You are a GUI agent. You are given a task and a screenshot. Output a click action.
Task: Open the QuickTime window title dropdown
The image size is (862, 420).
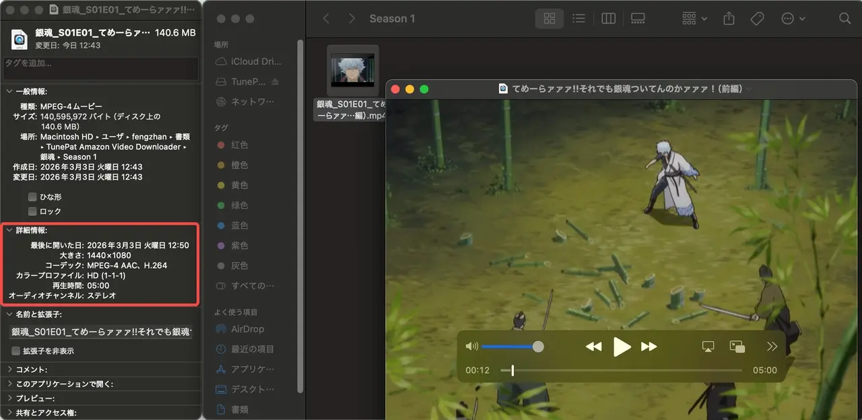coord(749,89)
